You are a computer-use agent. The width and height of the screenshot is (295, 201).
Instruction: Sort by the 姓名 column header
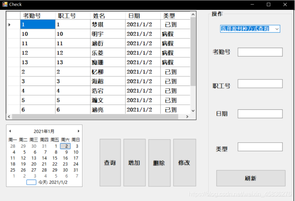(x=108, y=16)
